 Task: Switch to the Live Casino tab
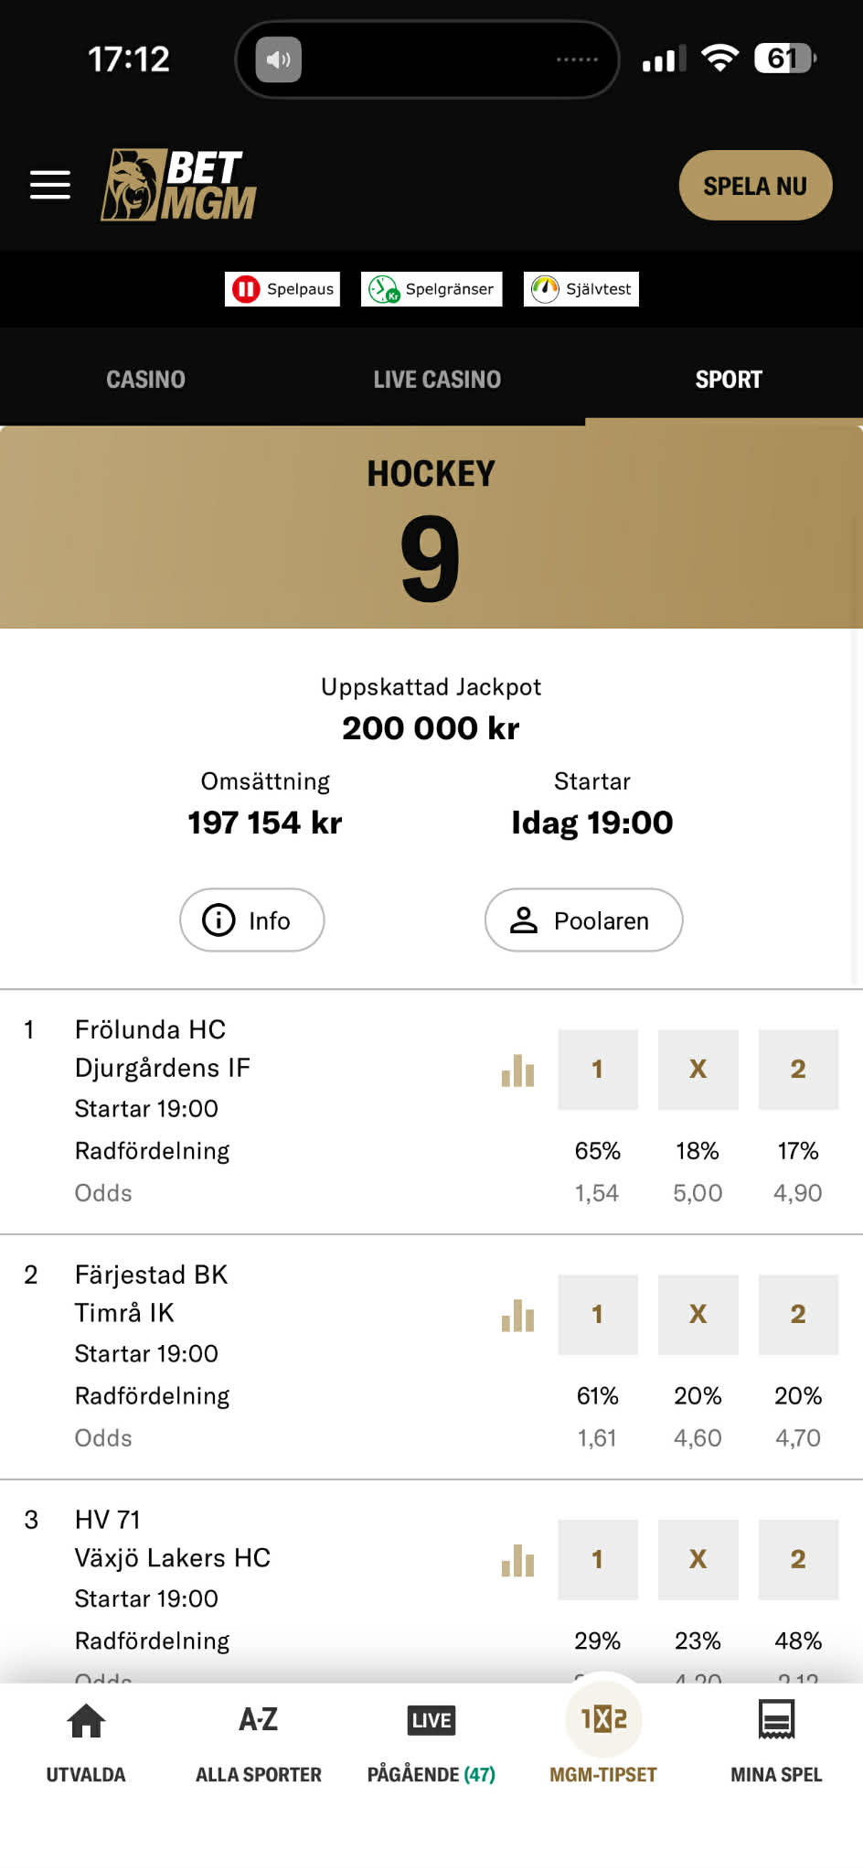[x=437, y=379]
